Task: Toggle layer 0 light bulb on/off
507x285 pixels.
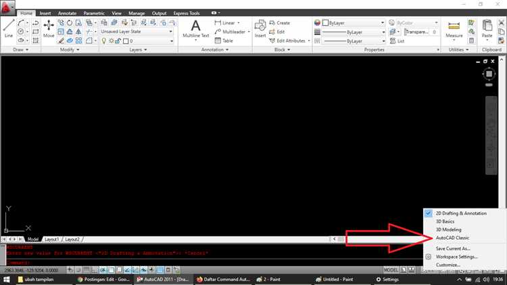Action: [x=104, y=41]
